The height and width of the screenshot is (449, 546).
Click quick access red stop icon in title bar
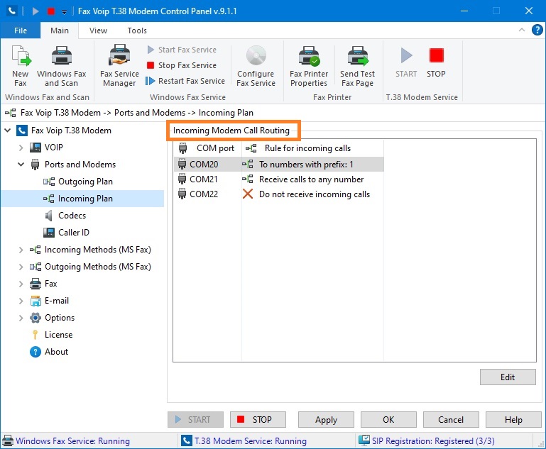coord(51,11)
